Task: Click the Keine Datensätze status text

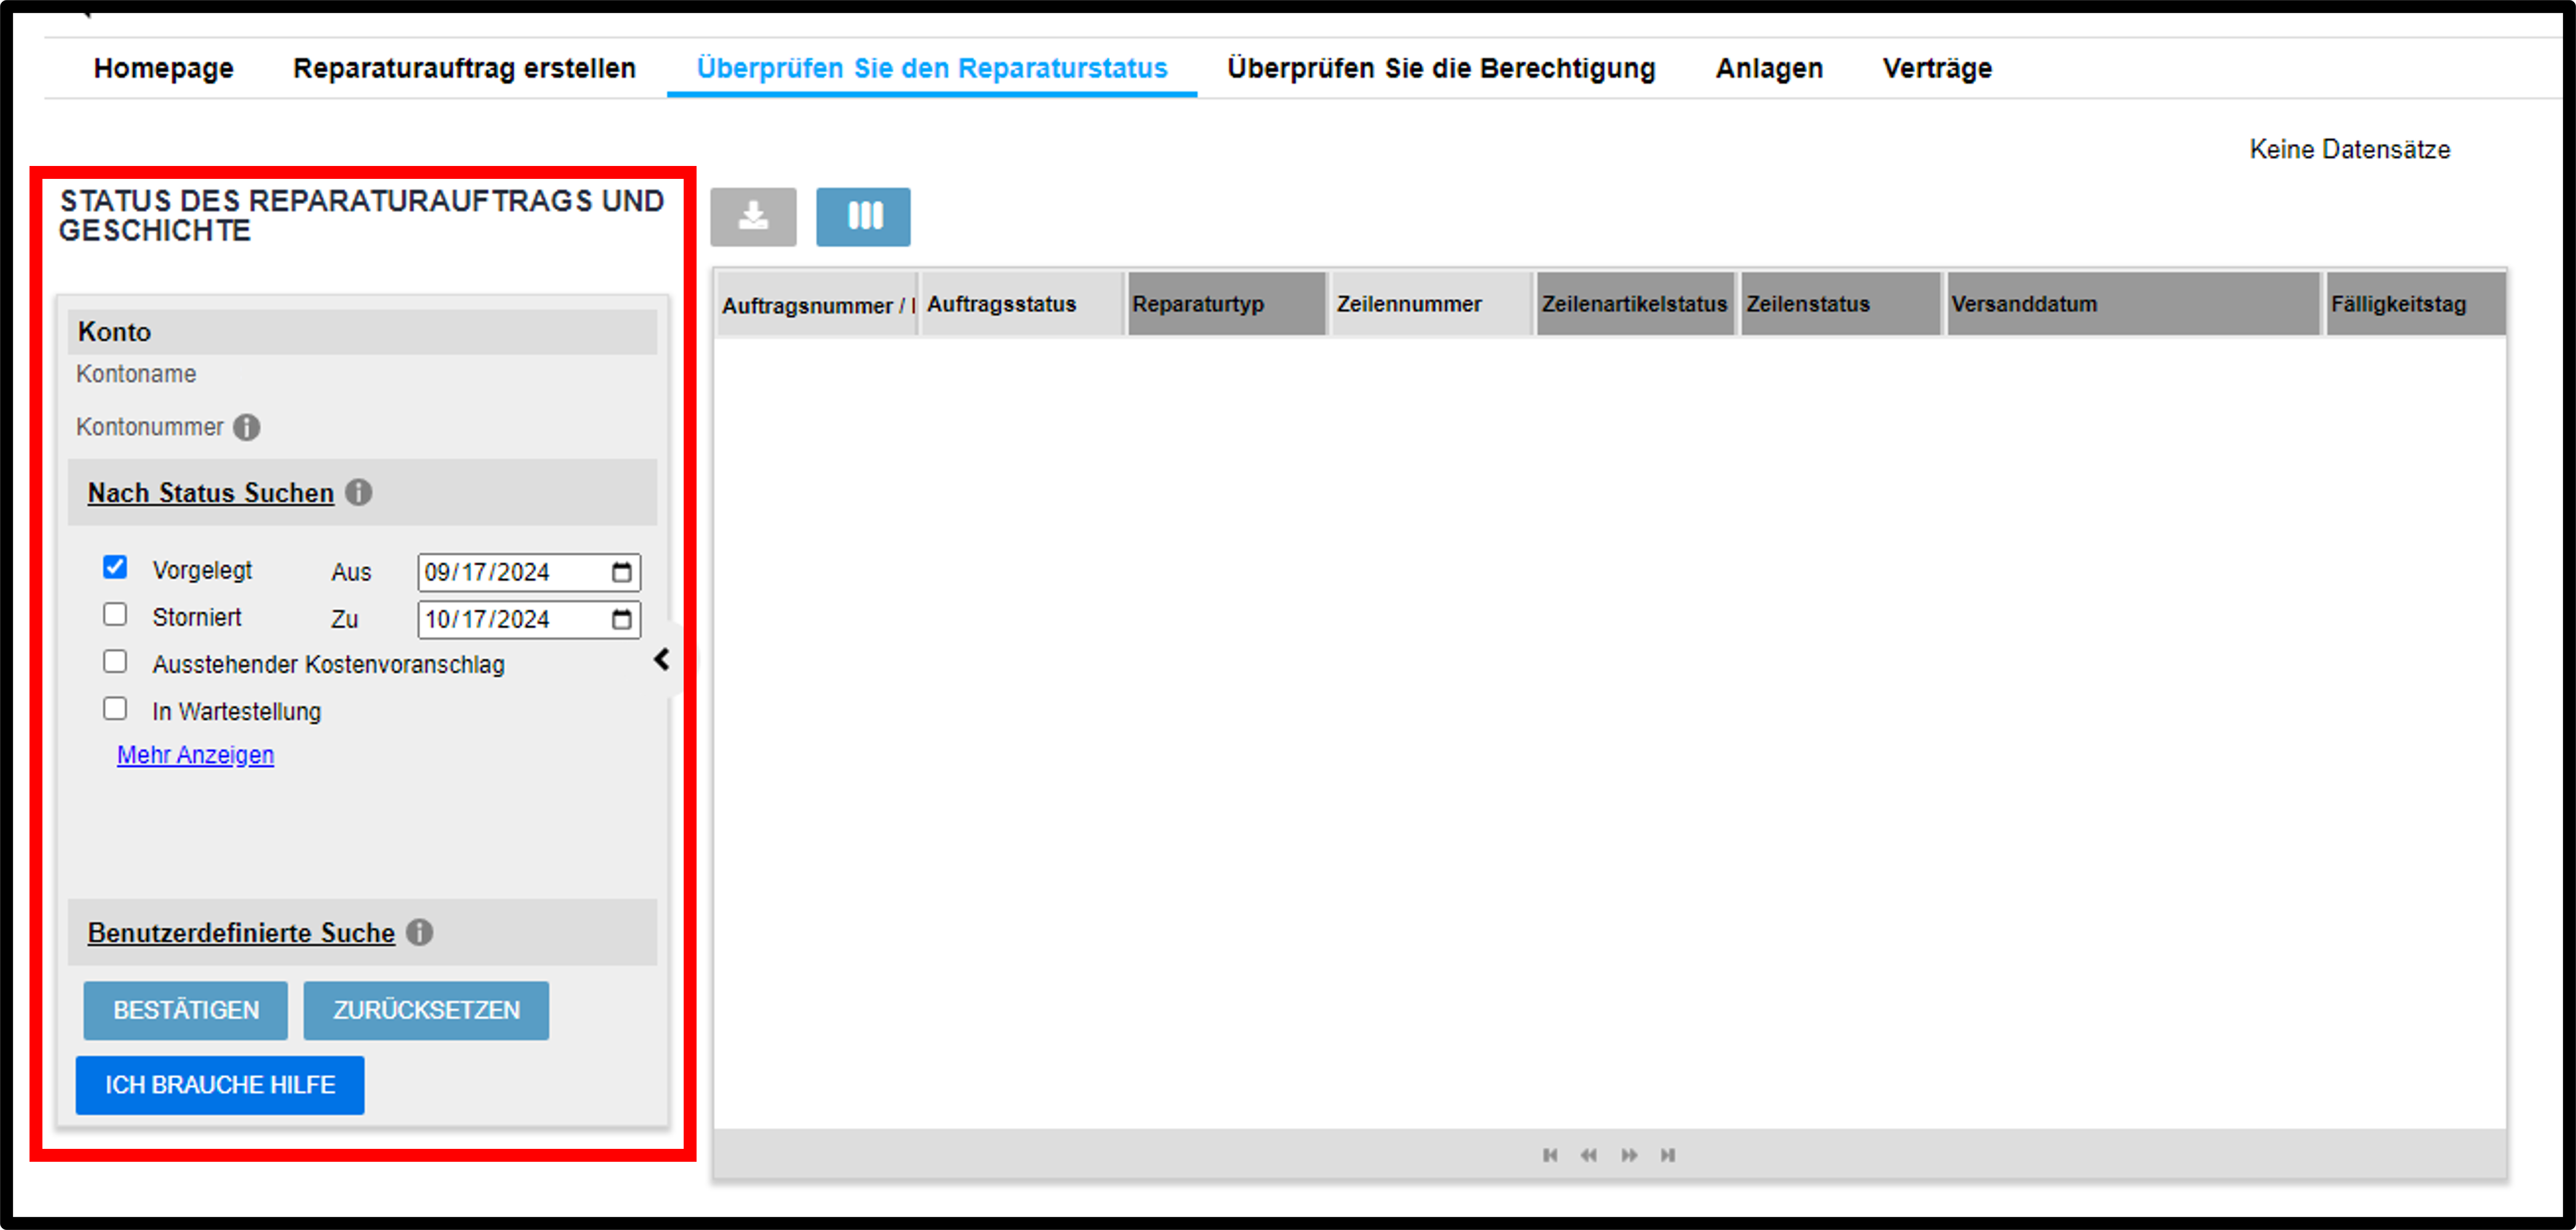Action: coord(2350,149)
